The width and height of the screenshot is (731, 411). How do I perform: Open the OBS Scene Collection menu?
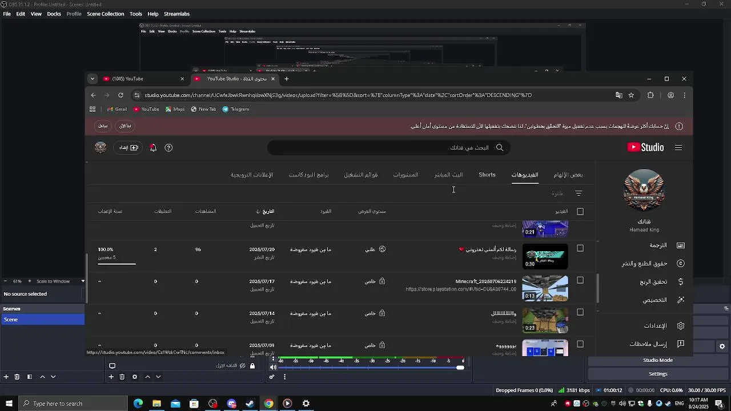click(105, 14)
